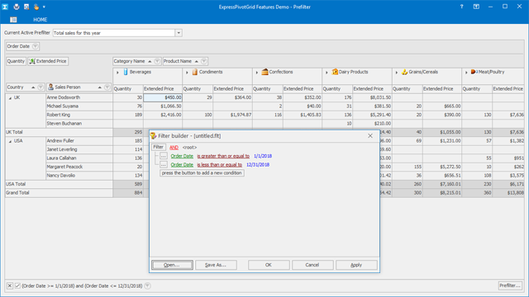Expand the Beverages category column
The width and height of the screenshot is (529, 297).
click(117, 73)
